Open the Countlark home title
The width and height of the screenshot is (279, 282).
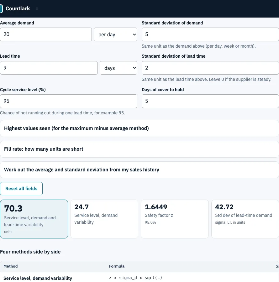[18, 8]
